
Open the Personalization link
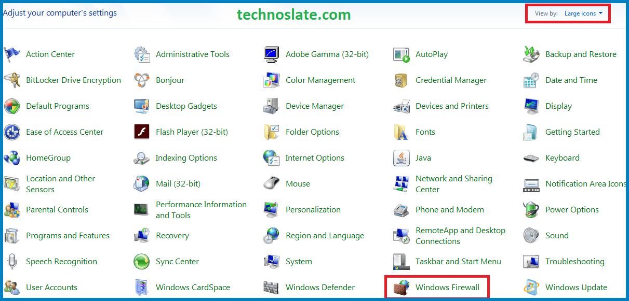tap(313, 210)
